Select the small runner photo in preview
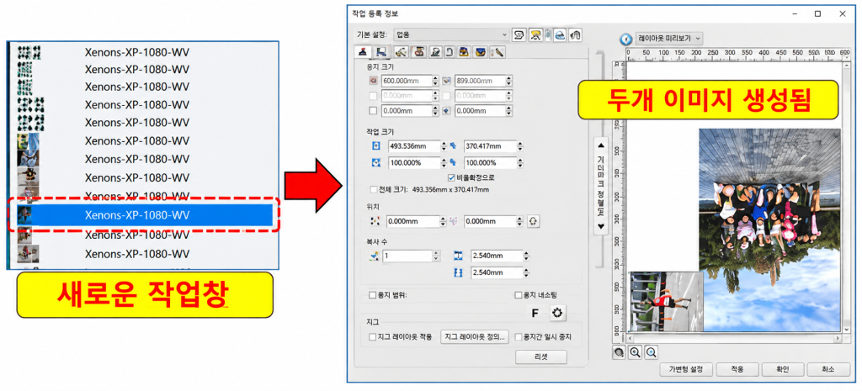The image size is (862, 391). coord(667,301)
